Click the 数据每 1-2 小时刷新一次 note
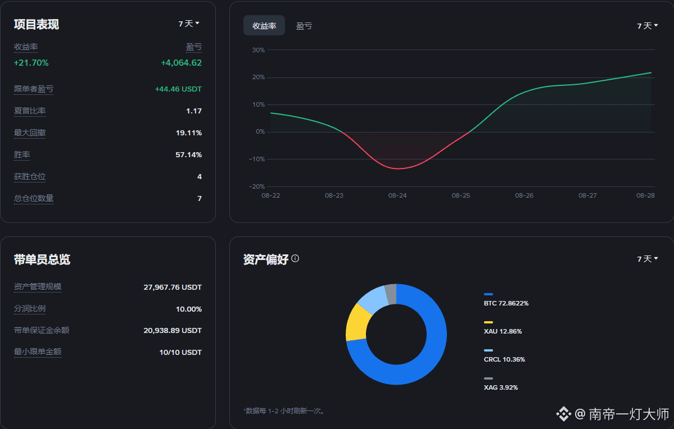This screenshot has height=429, width=674. (284, 411)
